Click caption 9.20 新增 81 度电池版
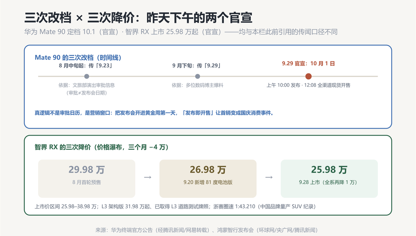The height and width of the screenshot is (236, 416). click(x=208, y=182)
